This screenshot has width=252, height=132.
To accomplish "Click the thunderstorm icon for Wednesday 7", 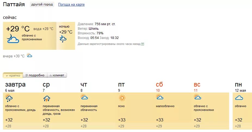I will pyautogui.click(x=47, y=98).
